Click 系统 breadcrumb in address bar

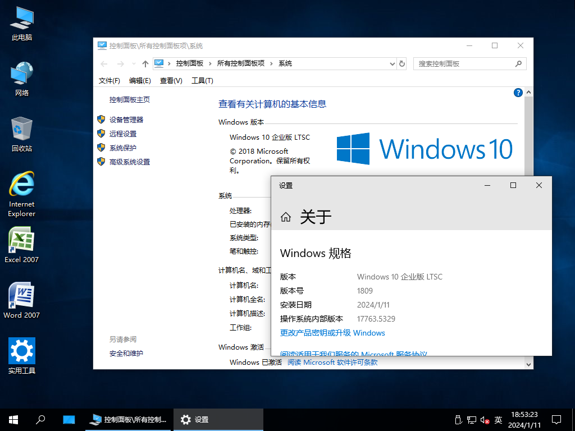point(285,63)
